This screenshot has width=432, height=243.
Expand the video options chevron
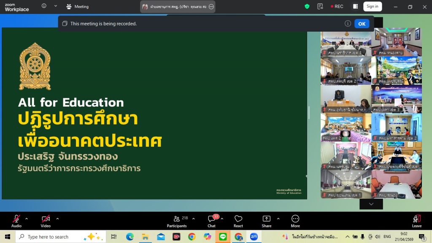click(x=57, y=219)
